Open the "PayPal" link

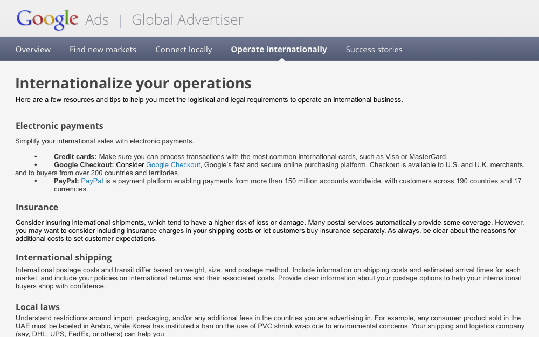[92, 181]
